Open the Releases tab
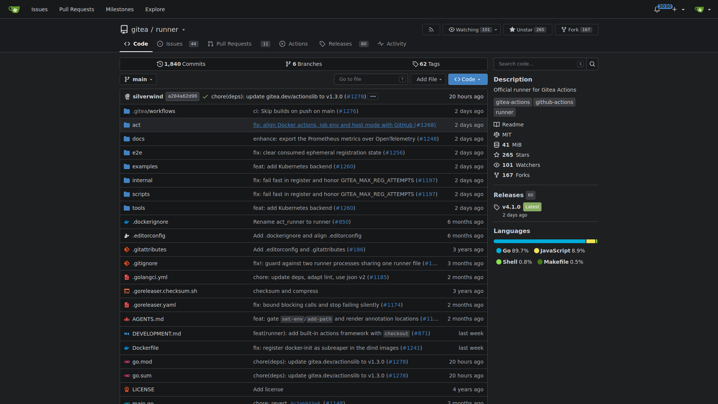 (344, 44)
